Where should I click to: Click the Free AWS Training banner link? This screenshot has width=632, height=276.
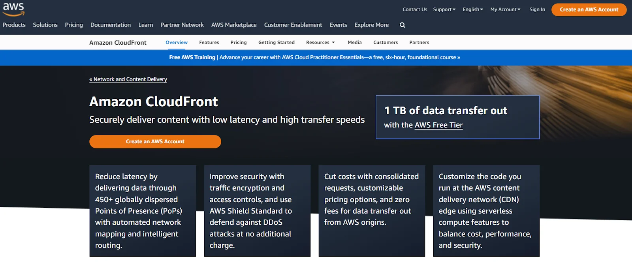(314, 57)
